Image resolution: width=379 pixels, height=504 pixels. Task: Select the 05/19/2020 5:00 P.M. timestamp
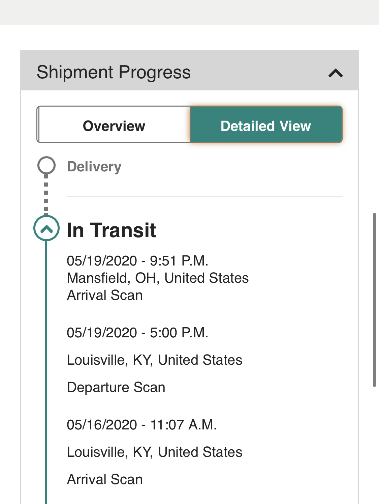point(137,333)
